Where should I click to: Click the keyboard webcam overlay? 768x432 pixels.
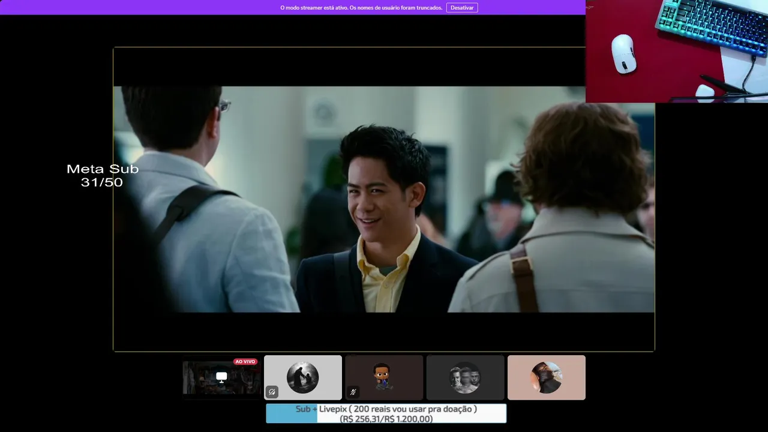coord(677,51)
